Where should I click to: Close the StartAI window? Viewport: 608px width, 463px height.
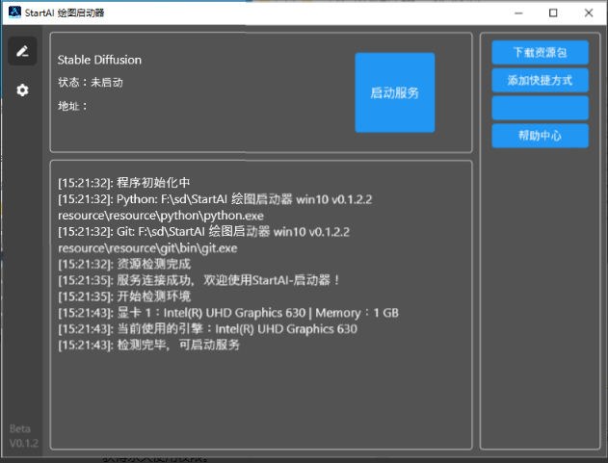tap(589, 13)
